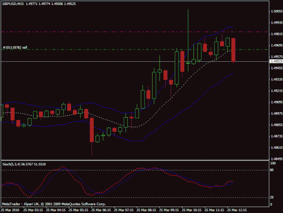
Task: Click the green dash-dot sell order line
Action: pyautogui.click(x=134, y=50)
